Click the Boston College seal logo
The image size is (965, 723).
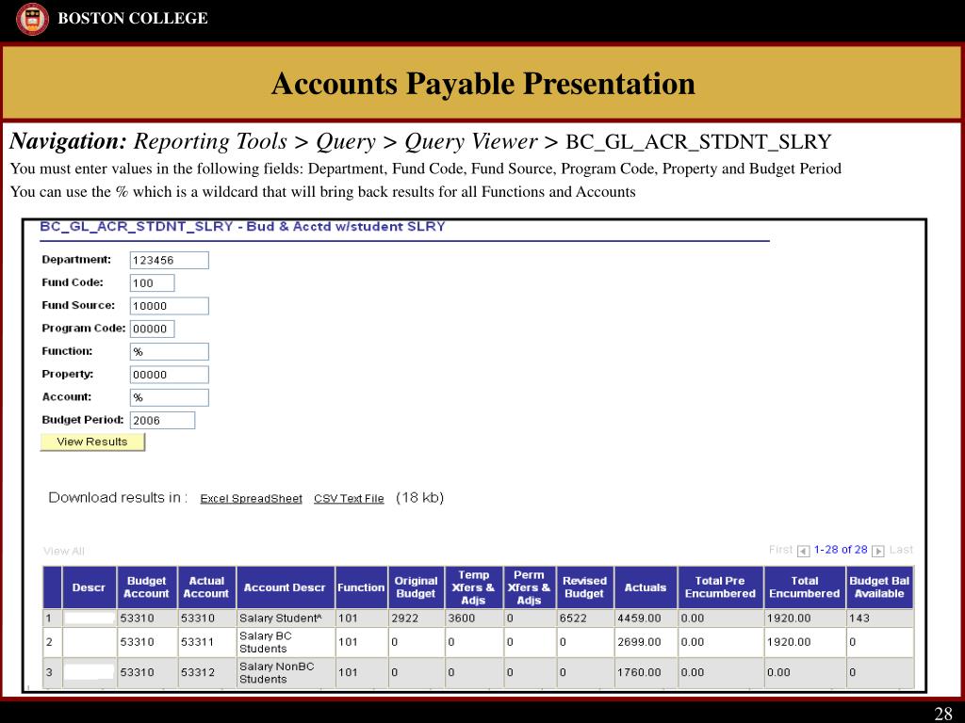(33, 19)
